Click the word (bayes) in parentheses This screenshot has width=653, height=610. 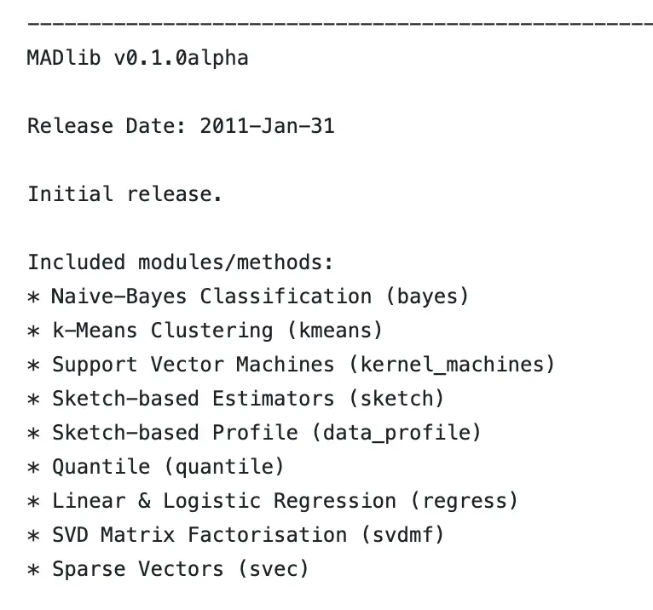coord(428,296)
